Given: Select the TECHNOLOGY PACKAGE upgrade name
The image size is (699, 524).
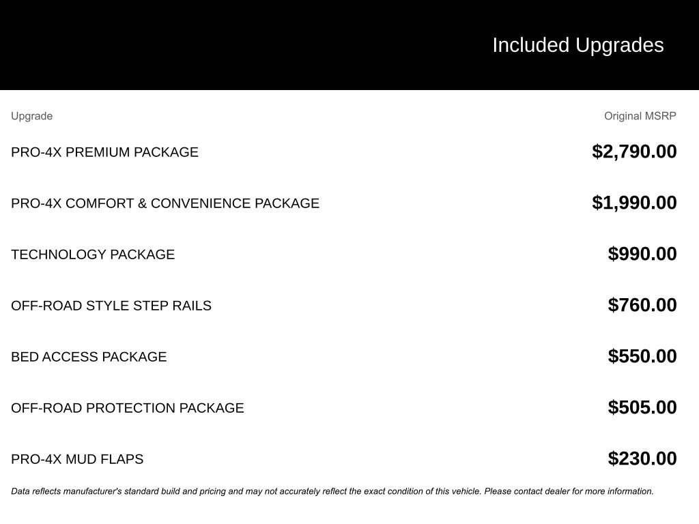Looking at the screenshot, I should (93, 254).
